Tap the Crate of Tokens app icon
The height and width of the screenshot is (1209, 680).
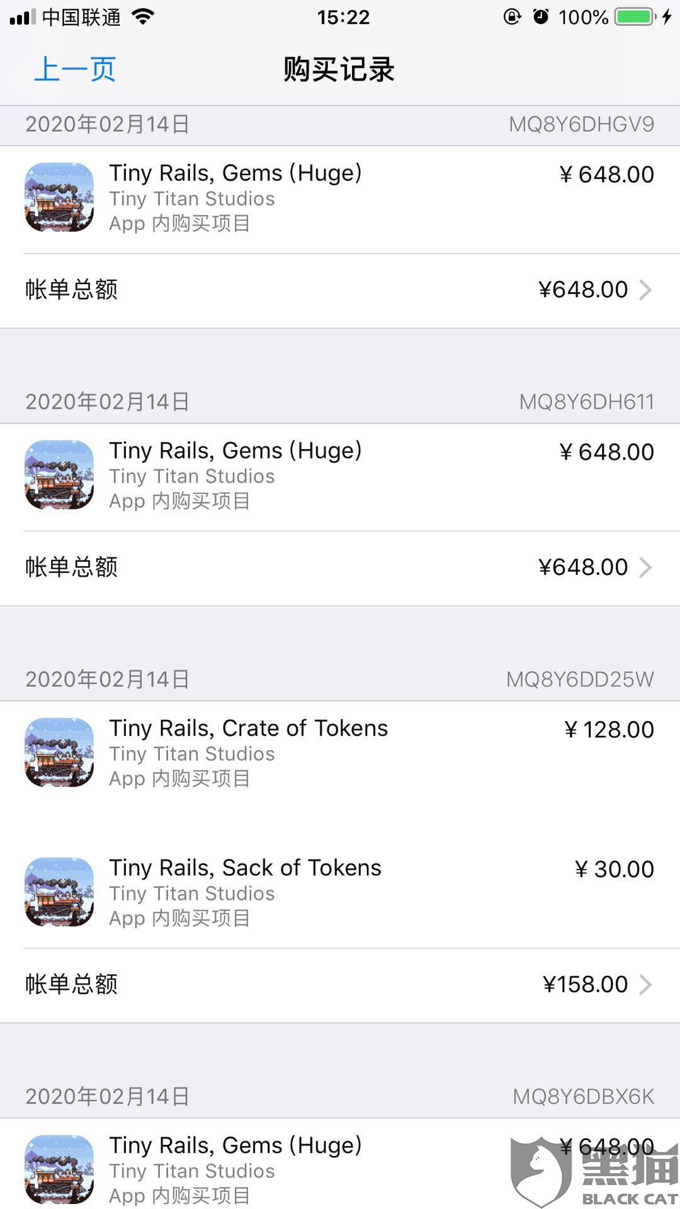(59, 752)
